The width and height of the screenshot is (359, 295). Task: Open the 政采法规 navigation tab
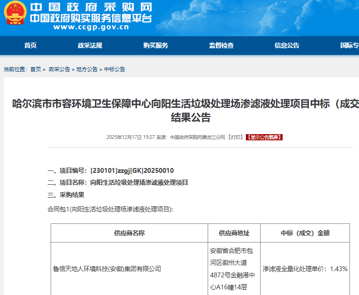(x=90, y=46)
